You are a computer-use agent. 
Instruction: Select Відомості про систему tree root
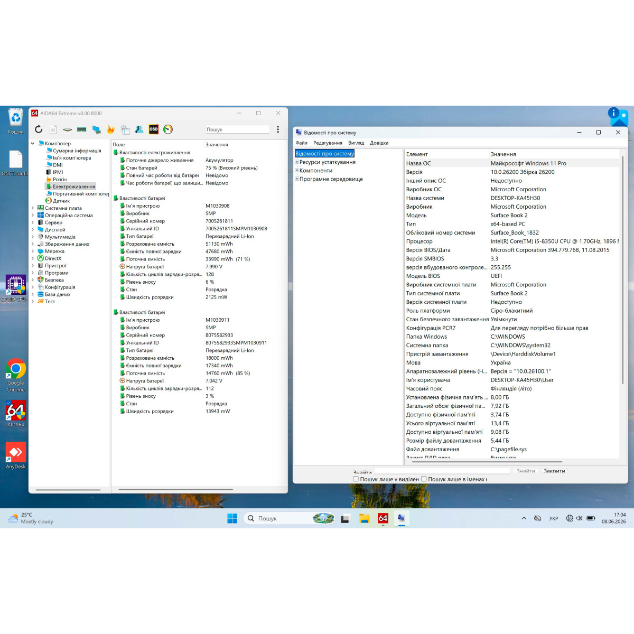pyautogui.click(x=325, y=154)
